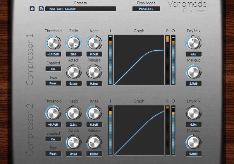Click Compressor 2 Knee knob
234x164 pixels.
(94, 113)
